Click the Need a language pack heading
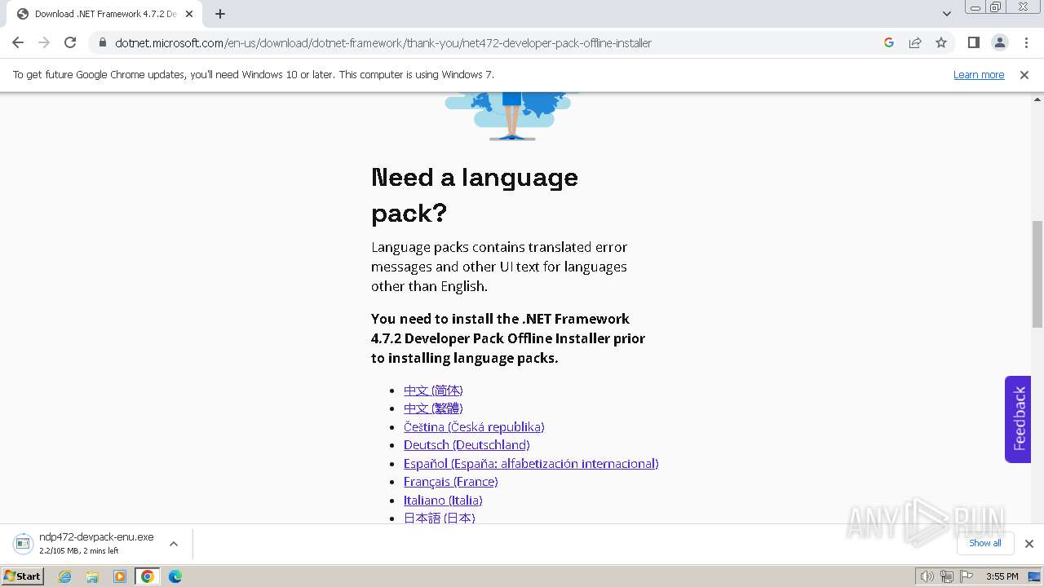The height and width of the screenshot is (587, 1044). 475,195
